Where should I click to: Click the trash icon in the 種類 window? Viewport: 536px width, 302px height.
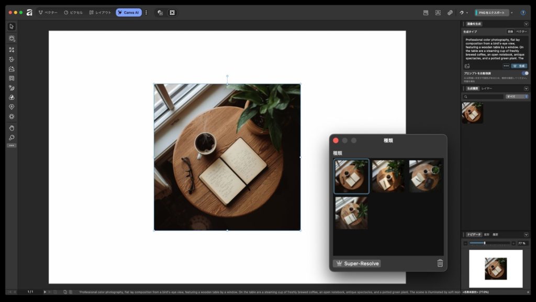(x=440, y=263)
